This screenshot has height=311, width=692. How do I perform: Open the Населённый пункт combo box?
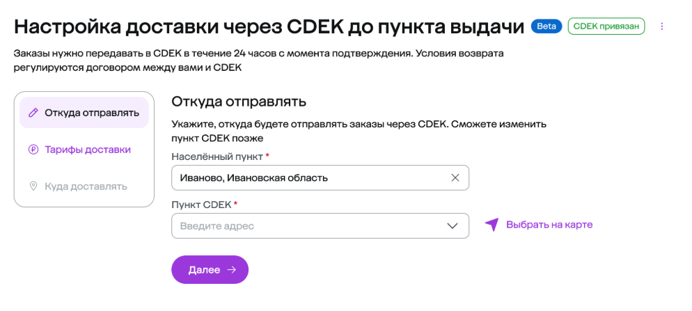click(x=310, y=177)
